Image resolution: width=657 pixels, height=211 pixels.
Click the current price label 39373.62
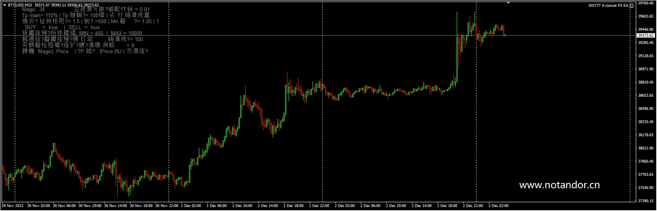[646, 36]
